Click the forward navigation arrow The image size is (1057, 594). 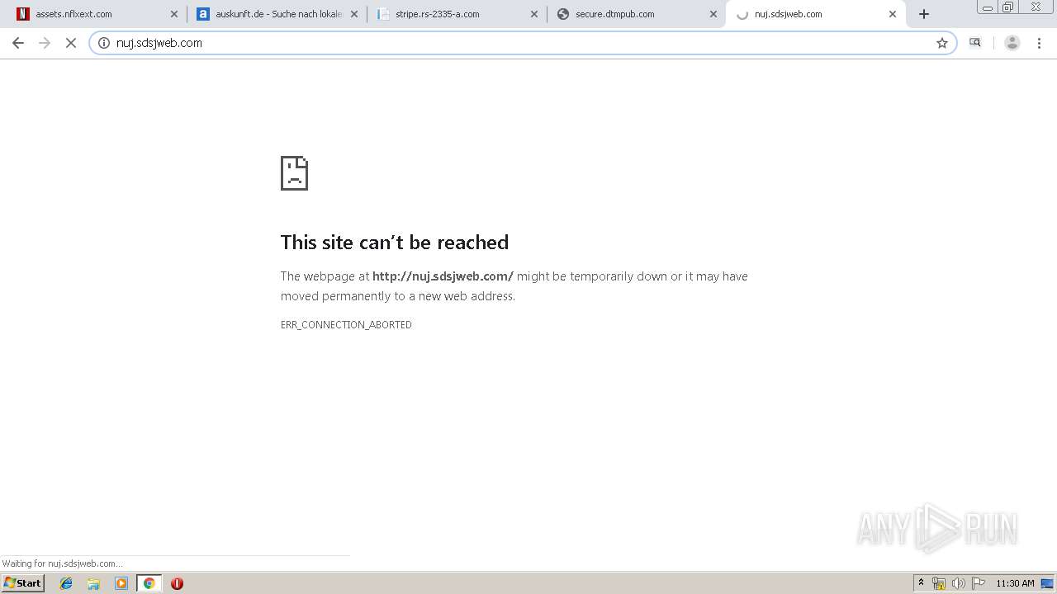coord(45,43)
